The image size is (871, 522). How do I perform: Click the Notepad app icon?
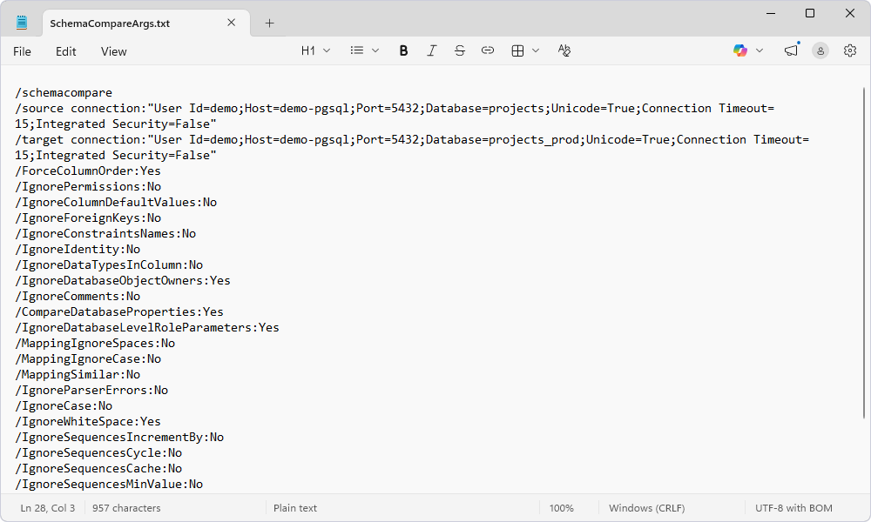tap(22, 23)
